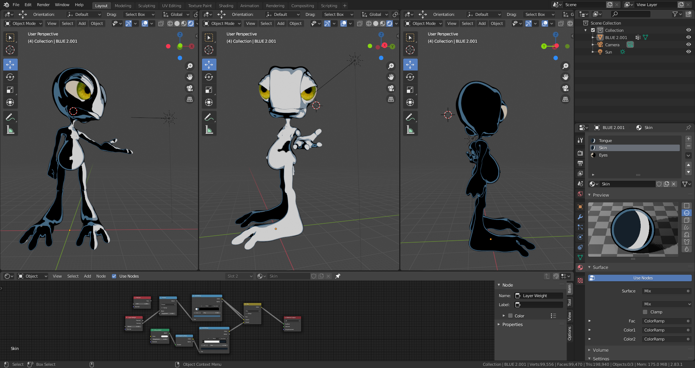Hide the Camera object in outliner
Image resolution: width=695 pixels, height=368 pixels.
coord(688,45)
